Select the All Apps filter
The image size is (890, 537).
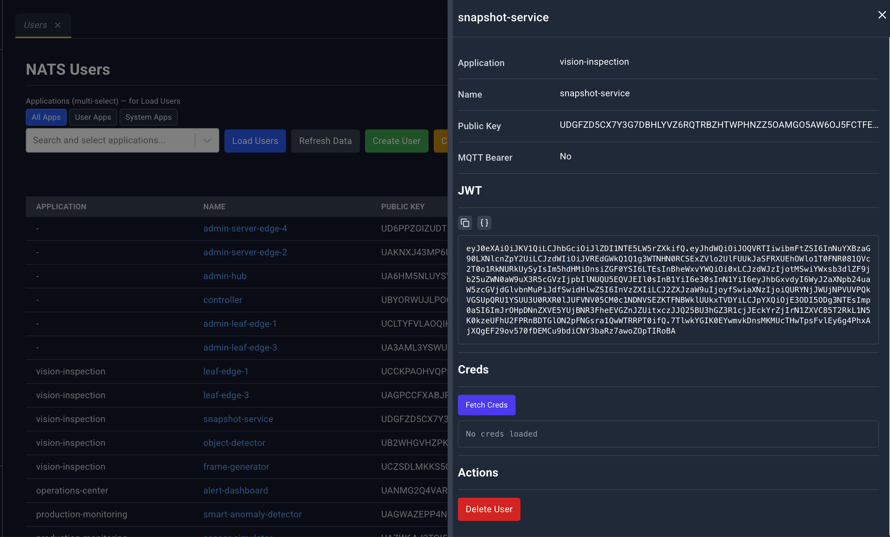pyautogui.click(x=46, y=117)
